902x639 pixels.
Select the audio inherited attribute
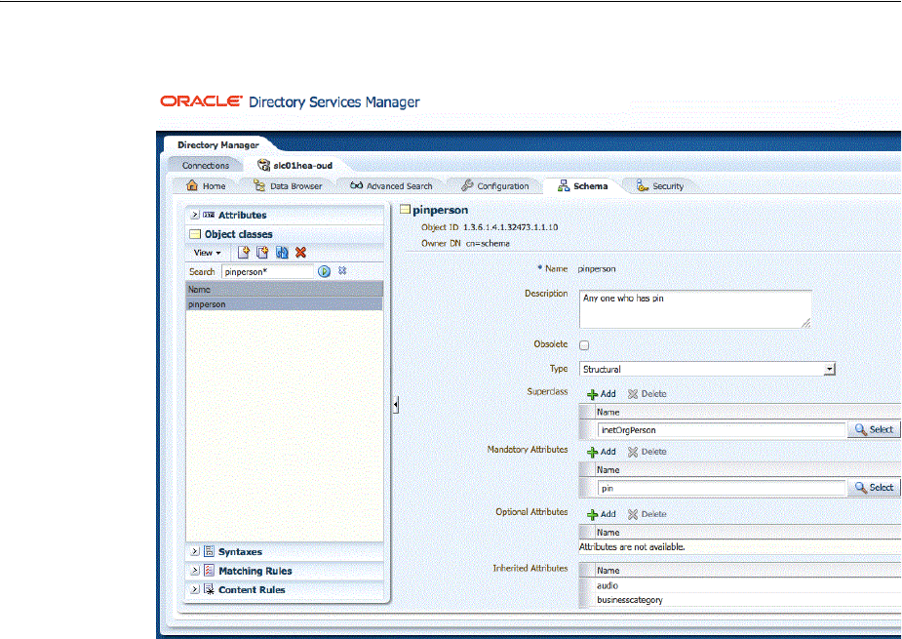[x=608, y=585]
